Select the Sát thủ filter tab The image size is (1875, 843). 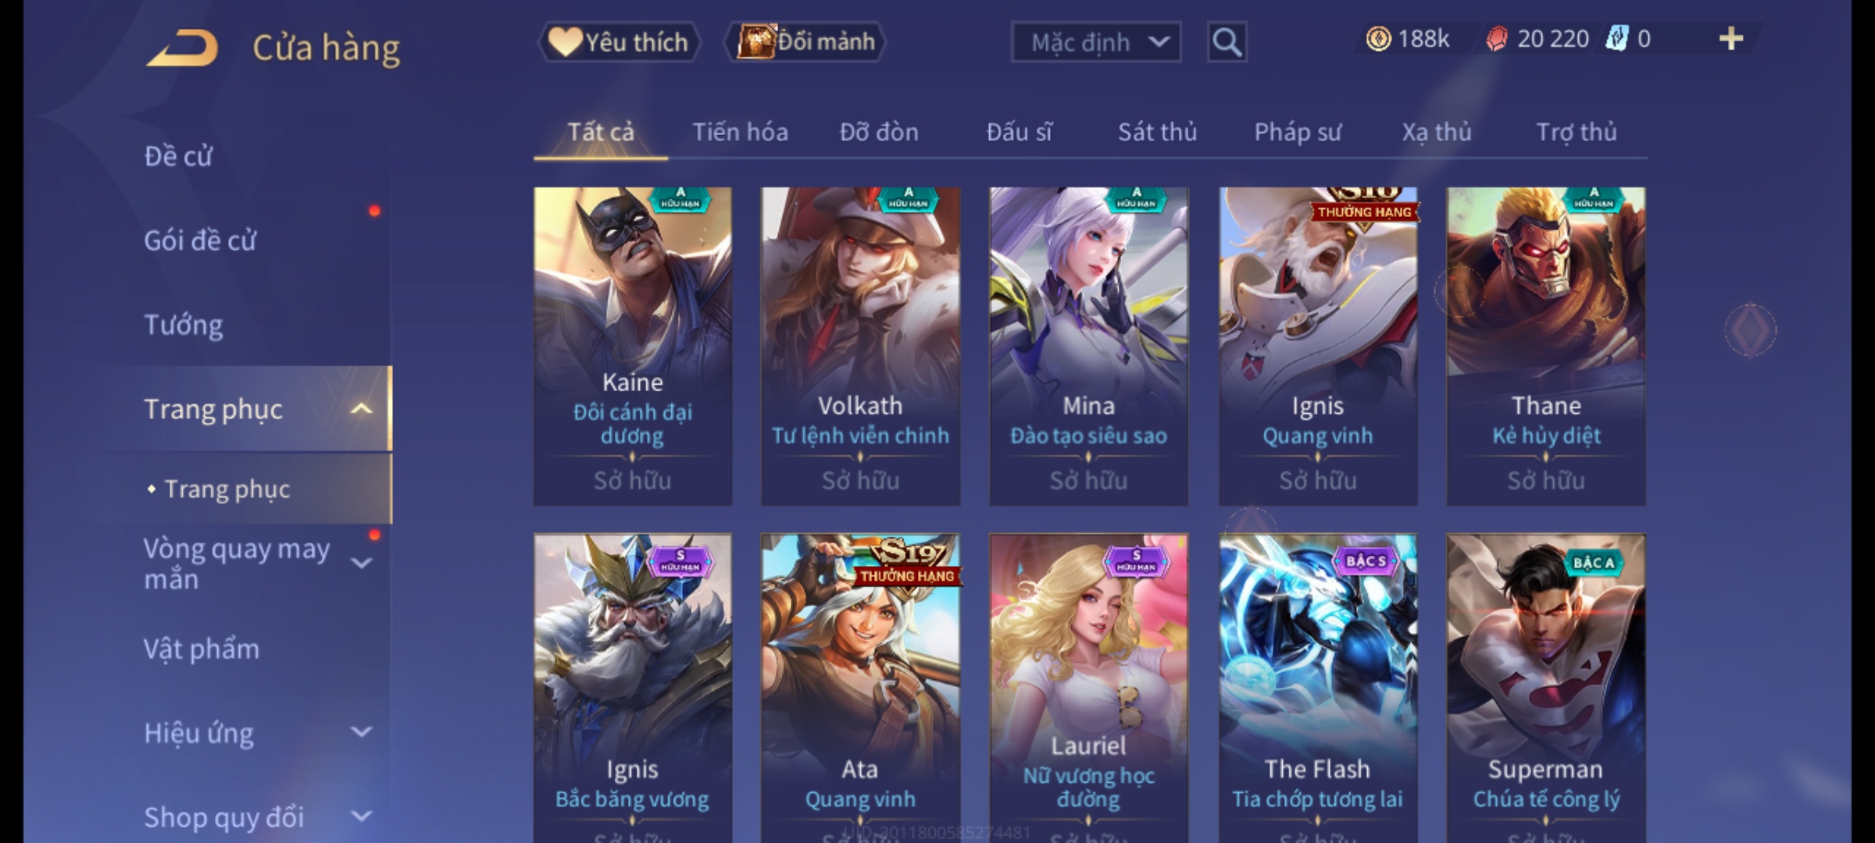point(1157,133)
